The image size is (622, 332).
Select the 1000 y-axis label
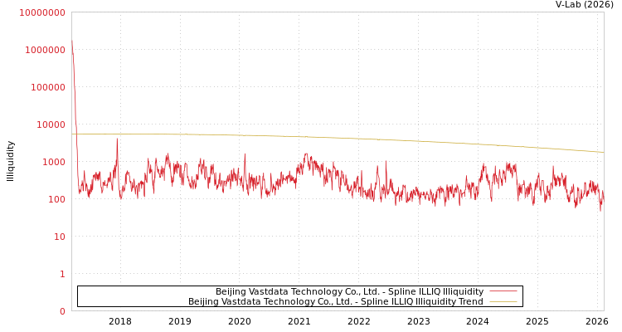pos(54,162)
